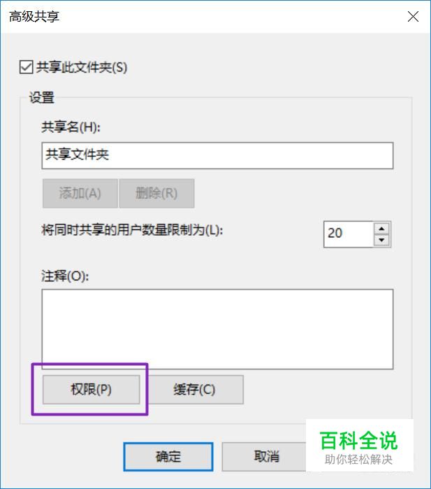Click the 取消 cancel button
The image size is (431, 489).
pyautogui.click(x=266, y=457)
